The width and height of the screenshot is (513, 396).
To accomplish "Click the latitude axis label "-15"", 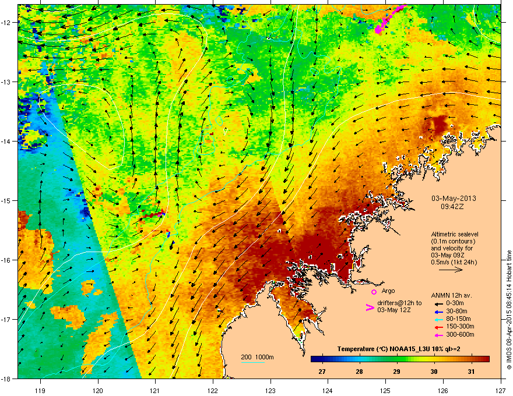I will tap(6, 200).
